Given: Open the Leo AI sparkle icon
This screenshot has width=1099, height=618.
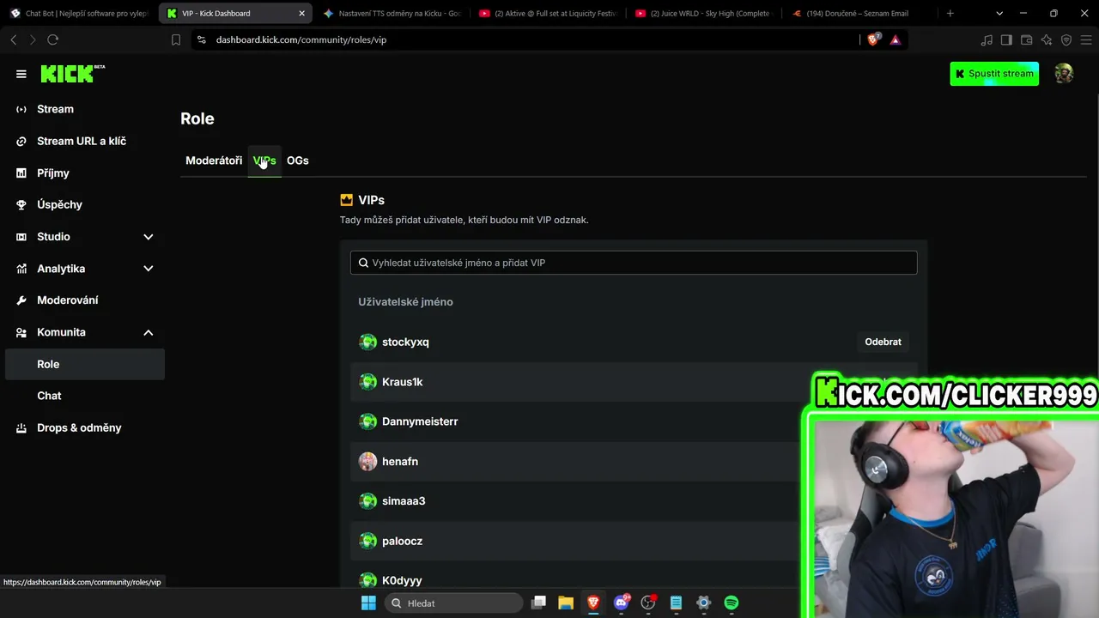Looking at the screenshot, I should pos(1047,39).
